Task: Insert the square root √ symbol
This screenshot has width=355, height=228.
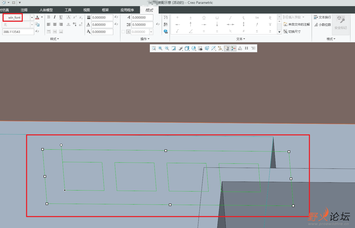Action: 177,31
